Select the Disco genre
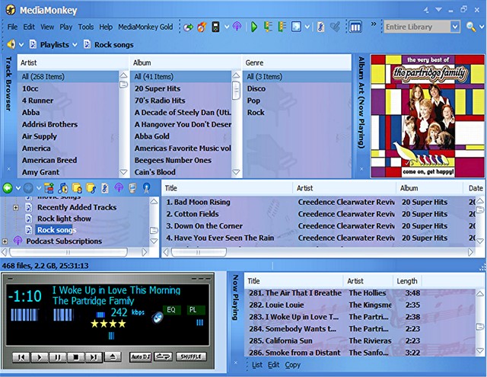Screen dimensions: 487x377 pos(256,88)
